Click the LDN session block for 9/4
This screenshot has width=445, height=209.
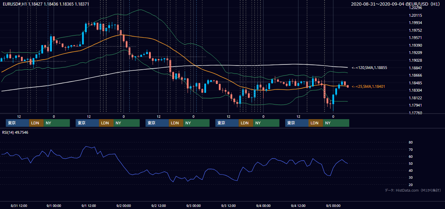coord(315,123)
